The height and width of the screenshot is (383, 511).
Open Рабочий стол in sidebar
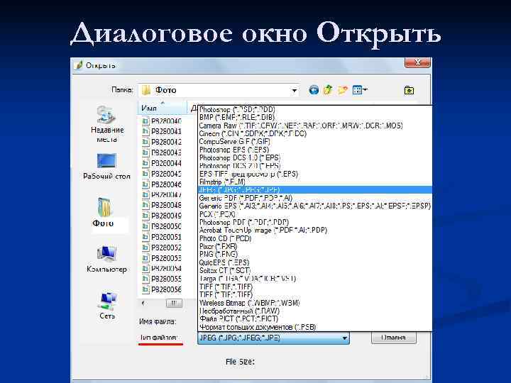pyautogui.click(x=106, y=167)
